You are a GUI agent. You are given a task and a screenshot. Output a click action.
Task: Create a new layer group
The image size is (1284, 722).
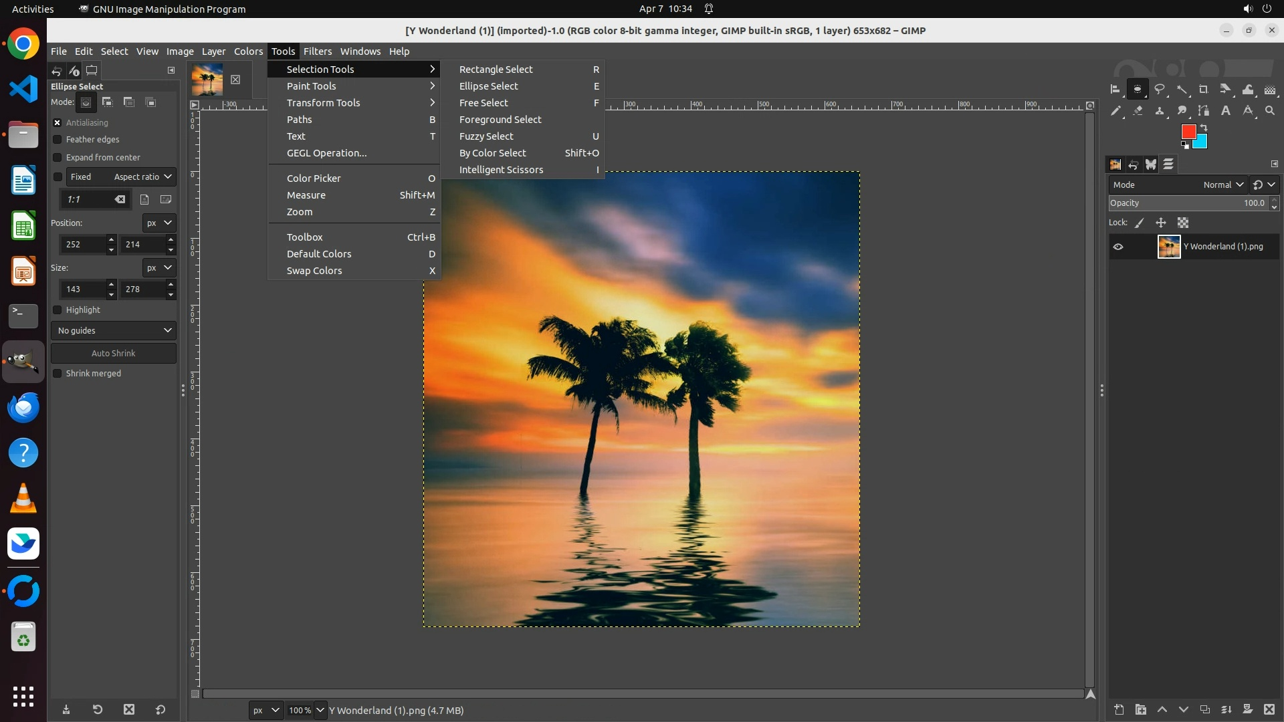pos(1141,710)
